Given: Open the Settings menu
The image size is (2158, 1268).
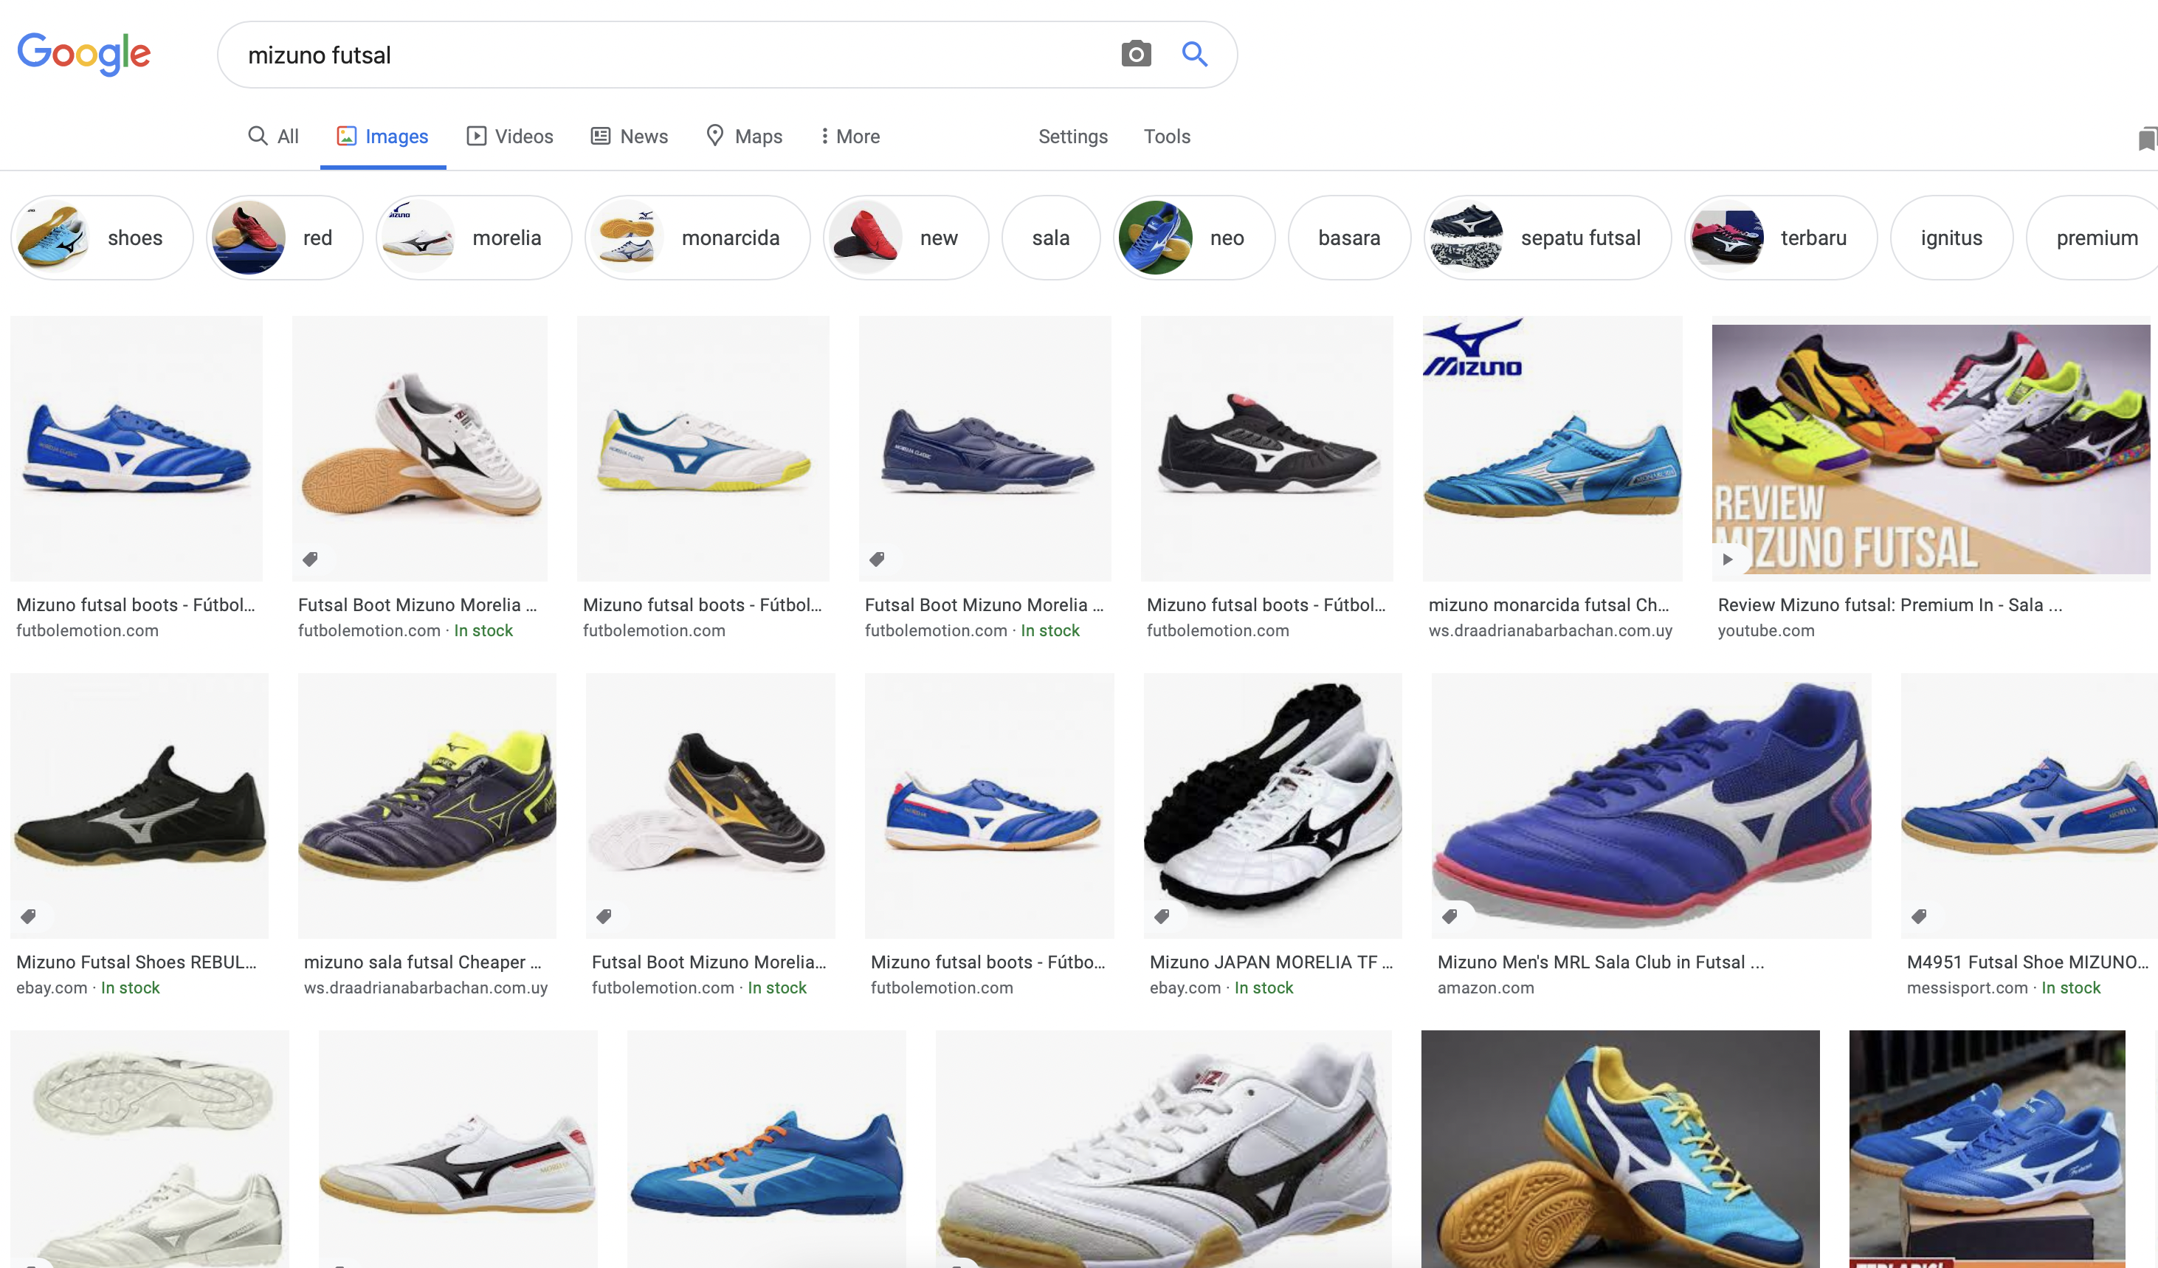Looking at the screenshot, I should point(1072,136).
